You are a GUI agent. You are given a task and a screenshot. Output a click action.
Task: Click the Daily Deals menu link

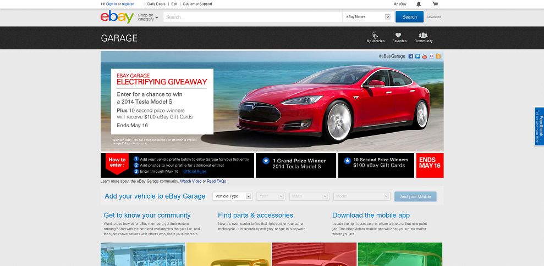pos(156,4)
